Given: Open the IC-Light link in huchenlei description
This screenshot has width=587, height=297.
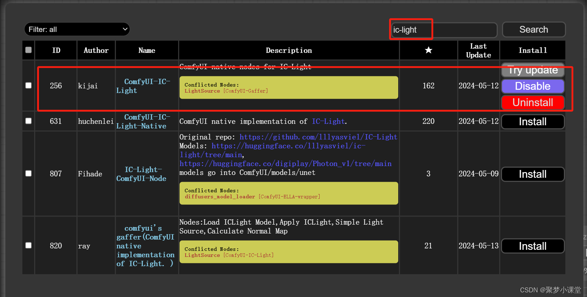Looking at the screenshot, I should (328, 121).
